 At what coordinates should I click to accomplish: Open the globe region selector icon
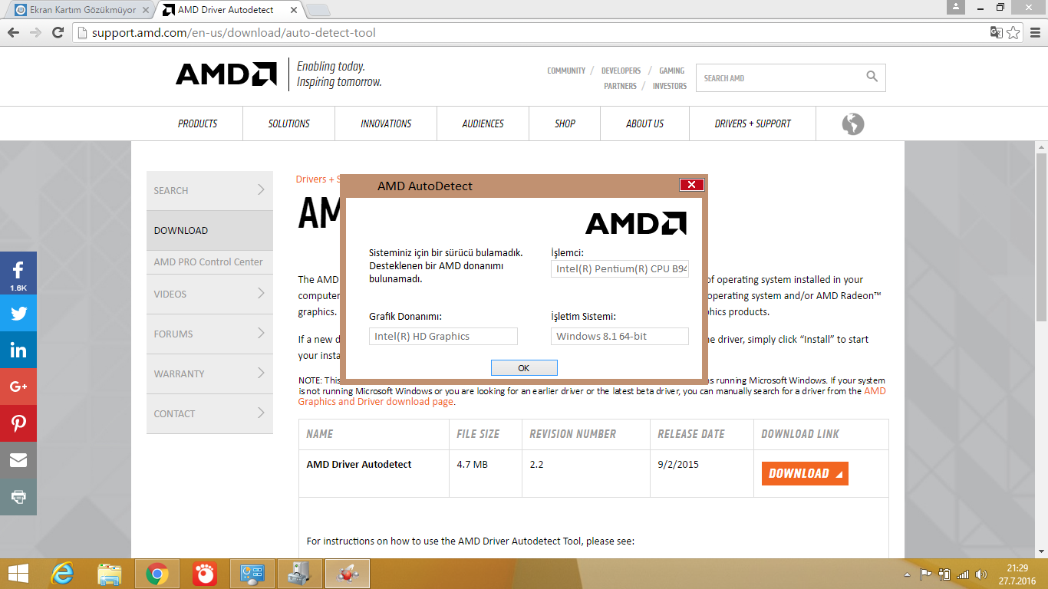[852, 123]
